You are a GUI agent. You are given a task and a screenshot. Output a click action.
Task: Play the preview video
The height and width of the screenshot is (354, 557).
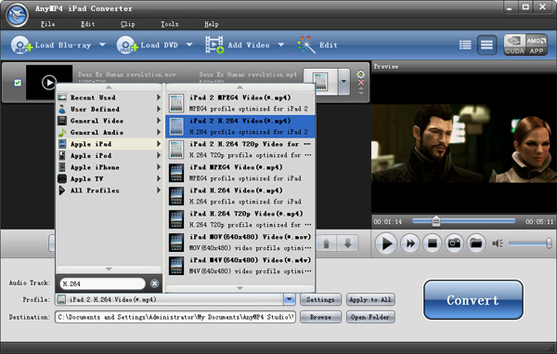[386, 243]
